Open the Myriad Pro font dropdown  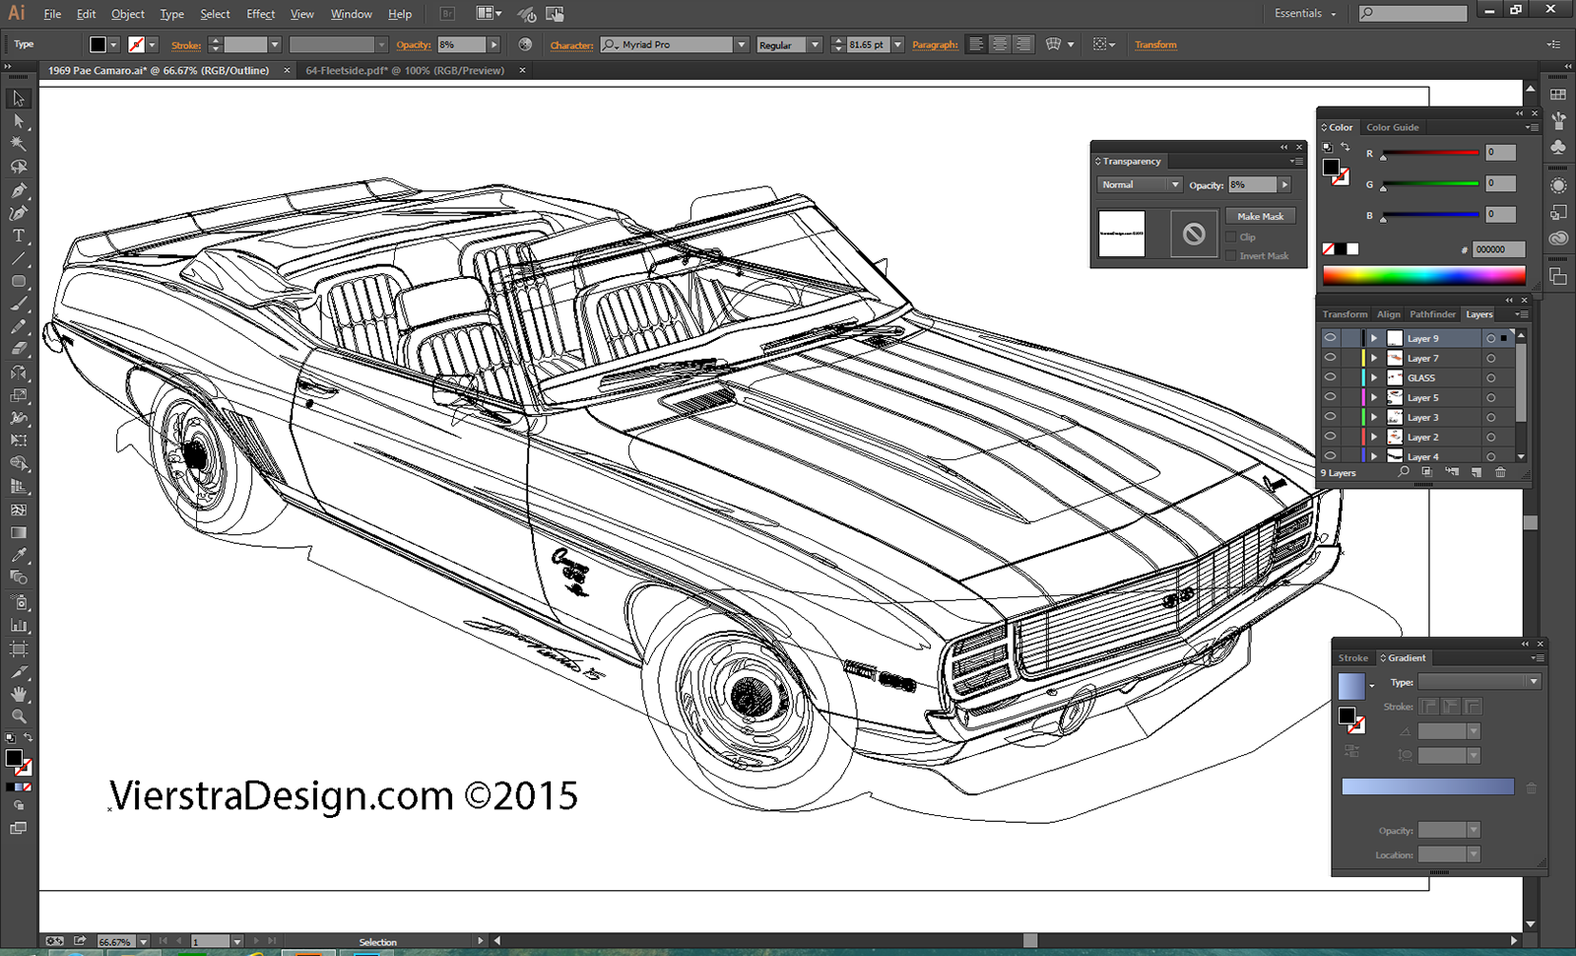[741, 44]
